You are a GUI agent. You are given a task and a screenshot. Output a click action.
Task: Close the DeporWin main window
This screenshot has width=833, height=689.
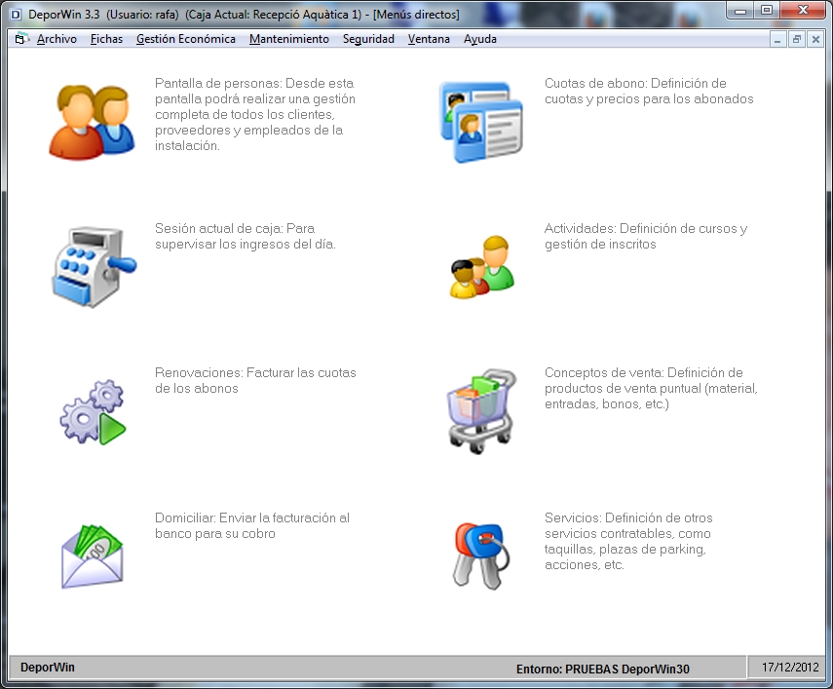(803, 10)
